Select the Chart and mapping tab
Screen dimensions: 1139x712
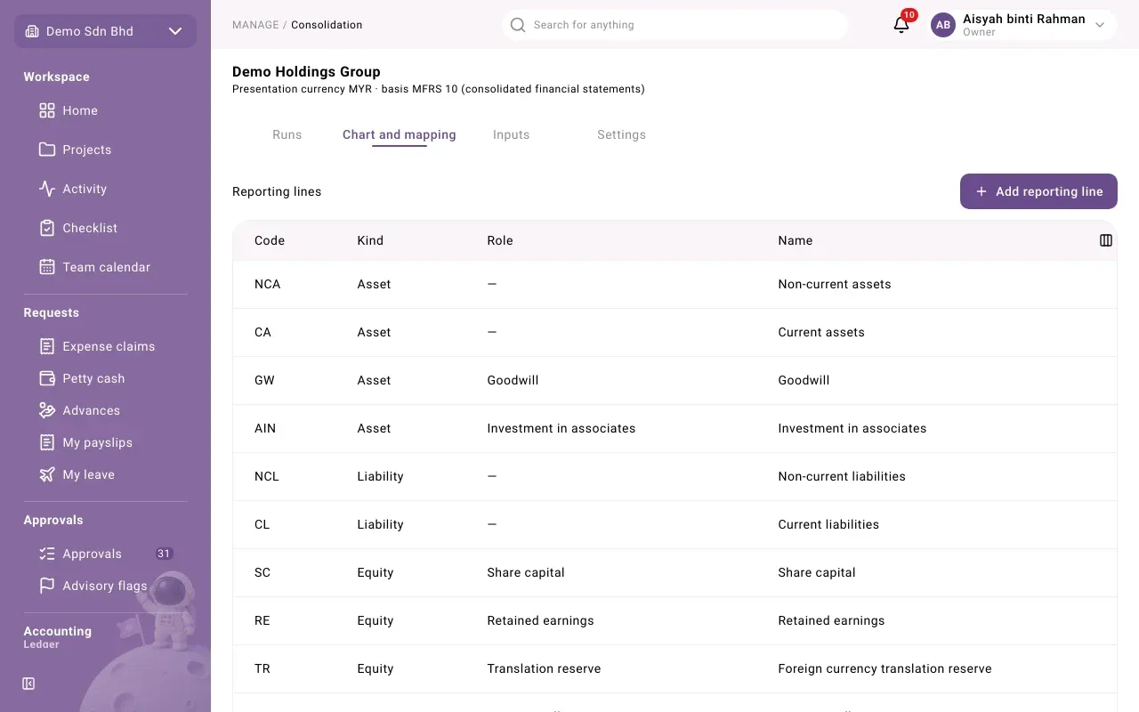click(x=400, y=134)
